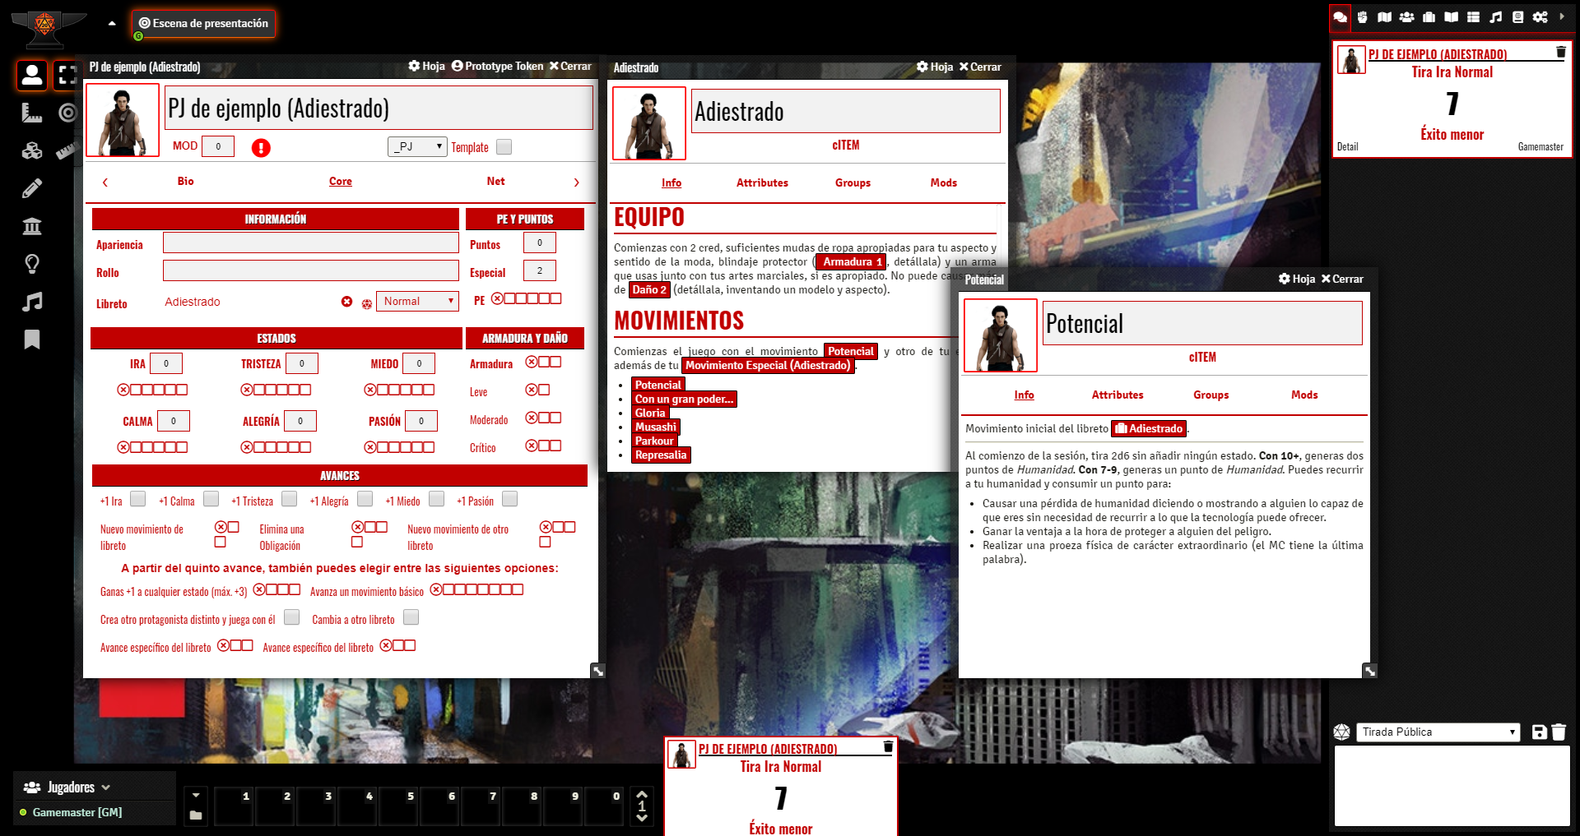Click the Apariencia input field
The width and height of the screenshot is (1580, 836).
(311, 242)
